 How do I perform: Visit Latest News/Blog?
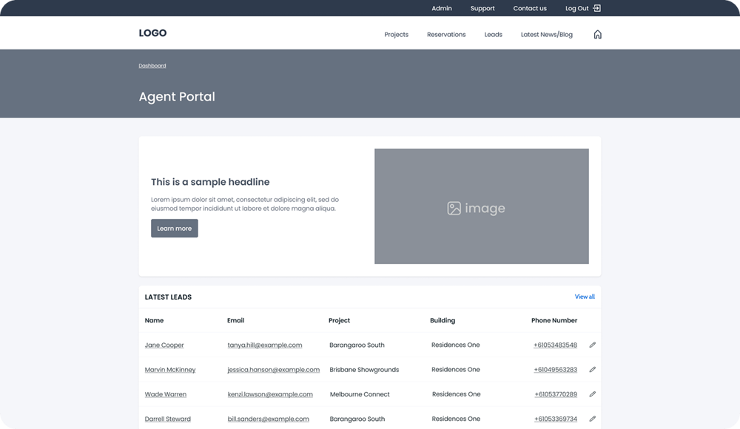[546, 34]
